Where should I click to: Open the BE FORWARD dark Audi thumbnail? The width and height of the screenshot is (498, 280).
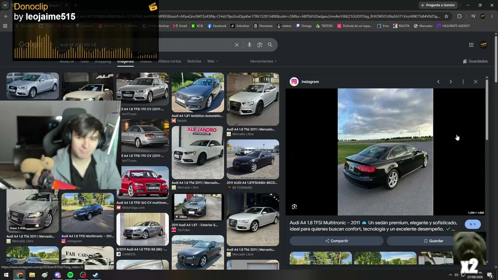253,159
